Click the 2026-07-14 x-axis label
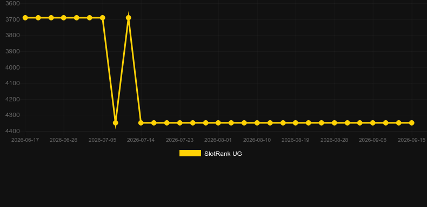The width and height of the screenshot is (427, 207). coord(141,140)
